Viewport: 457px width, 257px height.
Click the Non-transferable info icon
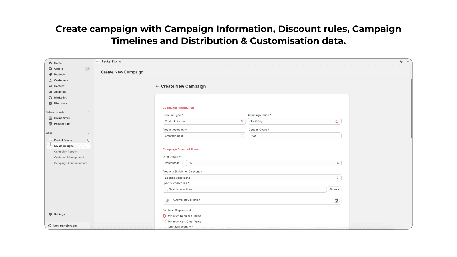coord(50,226)
